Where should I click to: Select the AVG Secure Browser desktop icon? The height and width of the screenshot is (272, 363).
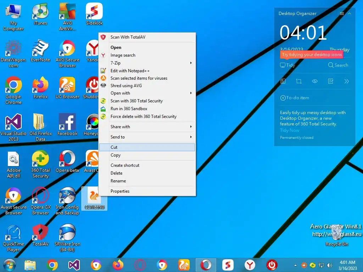pyautogui.click(x=67, y=54)
